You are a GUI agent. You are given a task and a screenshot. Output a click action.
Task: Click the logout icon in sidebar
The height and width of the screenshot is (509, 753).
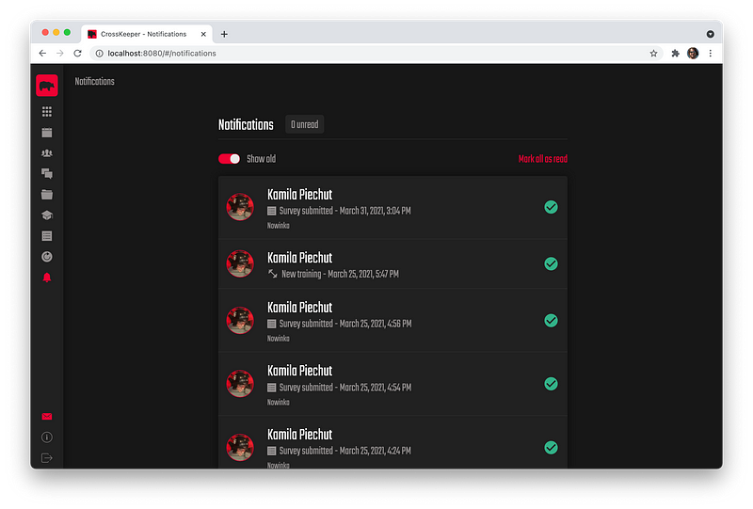(x=47, y=458)
